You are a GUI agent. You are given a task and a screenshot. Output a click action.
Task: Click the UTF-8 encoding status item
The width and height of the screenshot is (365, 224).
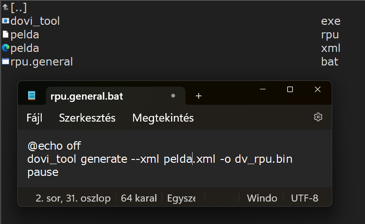pyautogui.click(x=305, y=198)
